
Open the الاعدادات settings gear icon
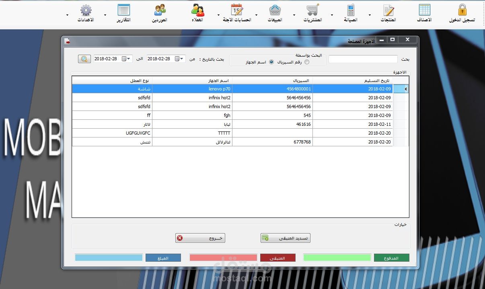pyautogui.click(x=86, y=10)
